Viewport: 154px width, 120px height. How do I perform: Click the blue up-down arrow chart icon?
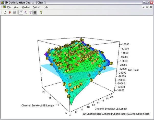(25, 12)
